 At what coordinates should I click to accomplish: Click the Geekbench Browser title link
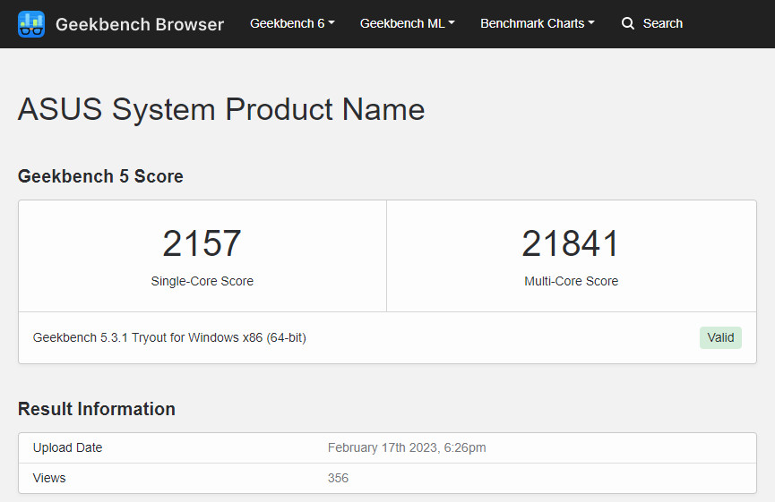(140, 24)
